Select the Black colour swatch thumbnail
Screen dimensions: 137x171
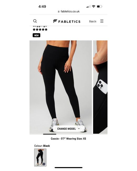pyautogui.click(x=40, y=158)
